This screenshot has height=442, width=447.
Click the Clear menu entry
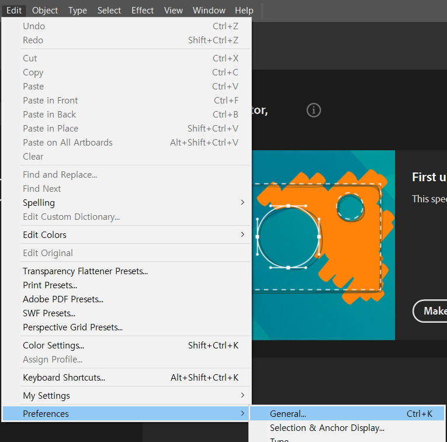tap(127, 157)
